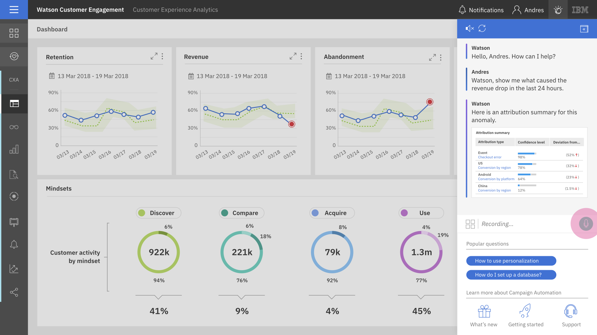Open Notifications in the top bar
The height and width of the screenshot is (335, 597).
(x=481, y=10)
